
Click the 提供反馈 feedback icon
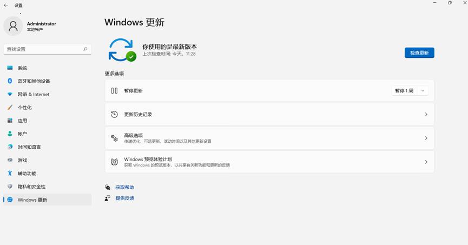point(108,198)
